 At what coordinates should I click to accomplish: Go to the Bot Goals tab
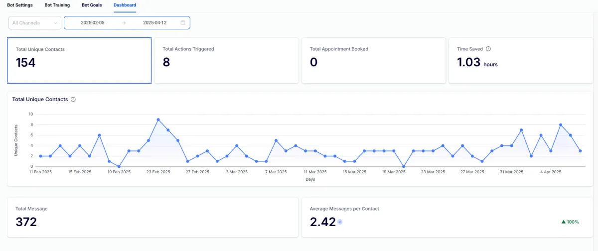[92, 5]
